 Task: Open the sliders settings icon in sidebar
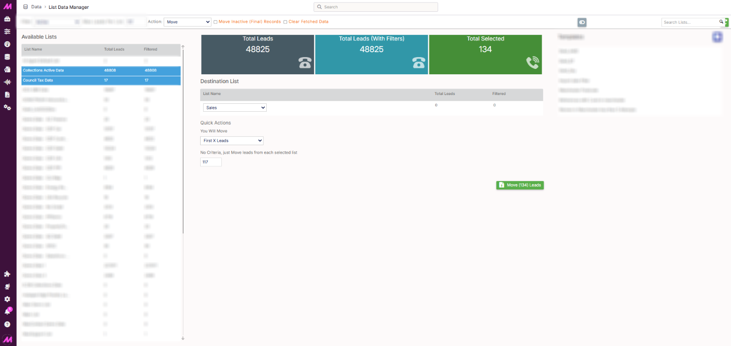point(7,31)
